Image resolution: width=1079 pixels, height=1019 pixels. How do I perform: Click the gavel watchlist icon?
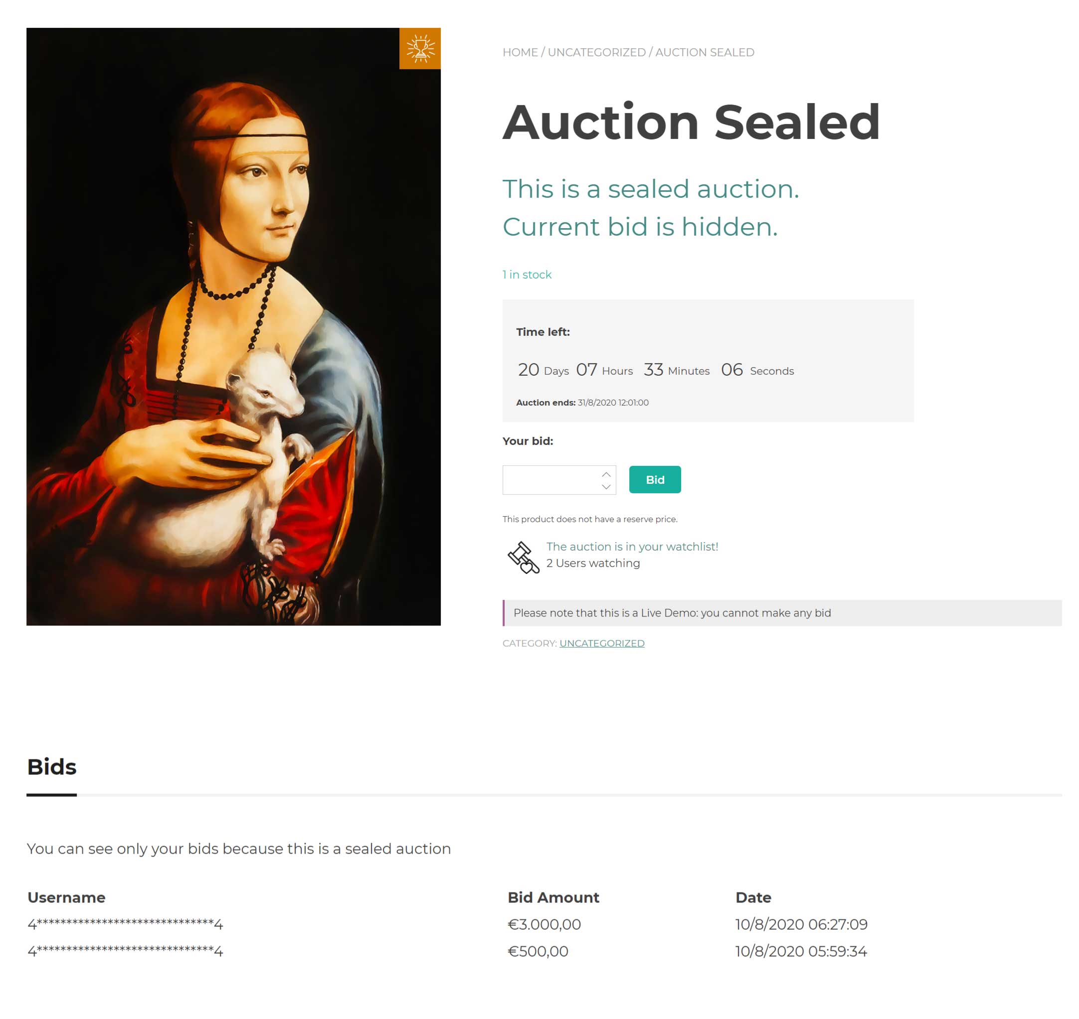523,557
